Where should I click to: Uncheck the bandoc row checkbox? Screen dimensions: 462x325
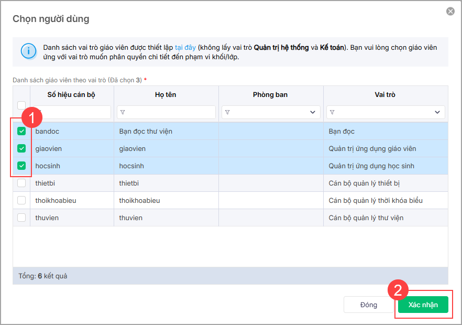[x=21, y=131]
